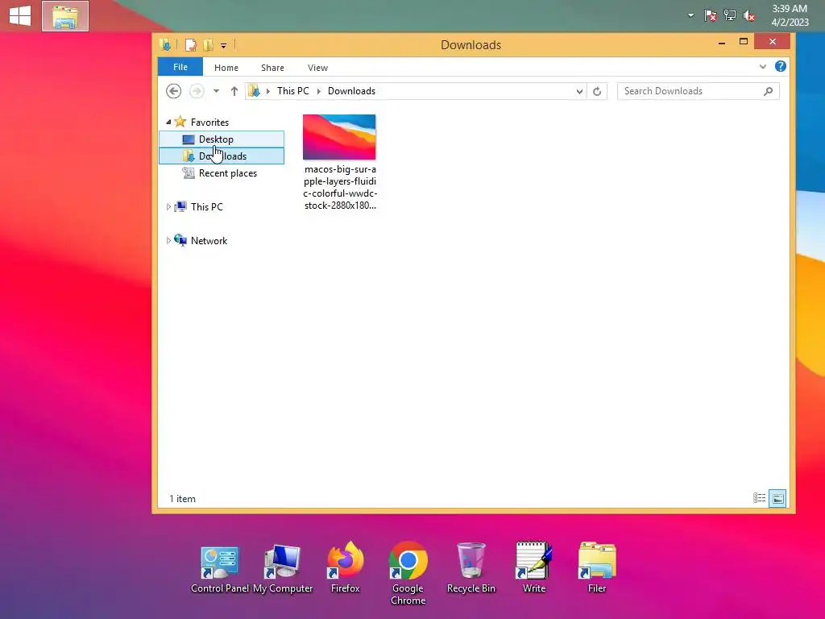This screenshot has height=619, width=825.
Task: Select This PC in the address bar
Action: [293, 91]
